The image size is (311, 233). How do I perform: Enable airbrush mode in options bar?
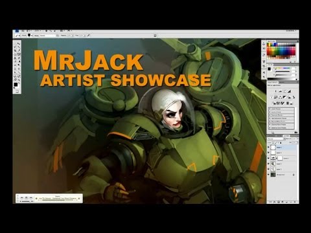pyautogui.click(x=89, y=35)
